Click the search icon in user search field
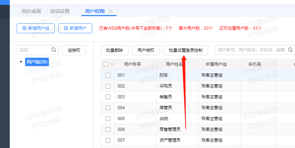 pos(290,50)
